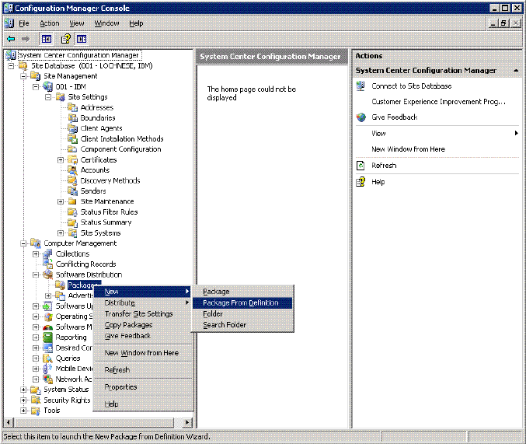The image size is (526, 444).
Task: Collapse the Software Distribution node
Action: coord(36,274)
